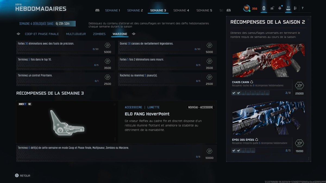The height and width of the screenshot is (183, 326).
Task: Switch to the SEMAINE 1 tab
Action: (112, 11)
